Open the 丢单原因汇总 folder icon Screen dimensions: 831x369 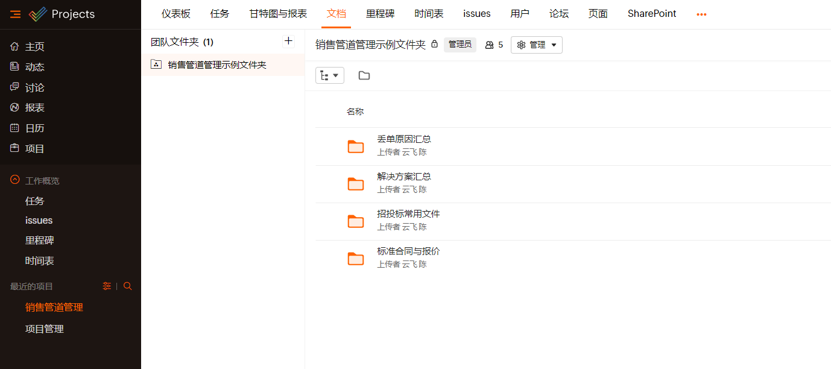click(356, 147)
